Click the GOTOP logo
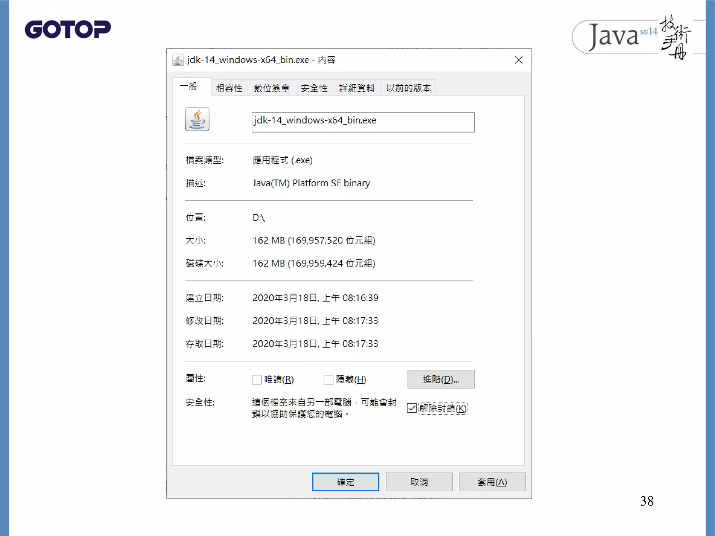Screen dimensions: 715x536 click(68, 29)
